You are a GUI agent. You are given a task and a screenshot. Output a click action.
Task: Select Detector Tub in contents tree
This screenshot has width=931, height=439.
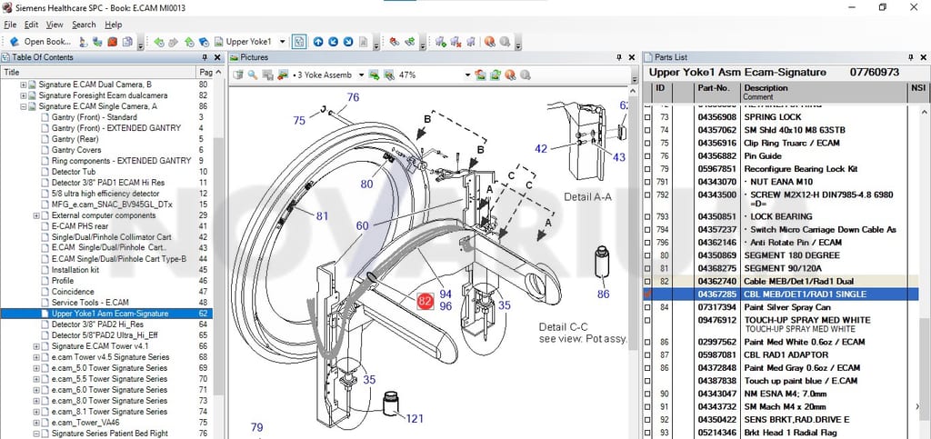(x=74, y=172)
